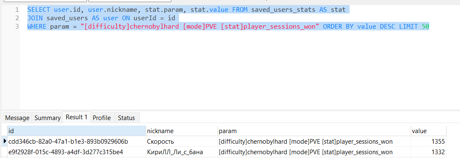Select the cell with id e9f2928f-015c-4893
This screenshot has width=460, height=158.
coord(77,152)
